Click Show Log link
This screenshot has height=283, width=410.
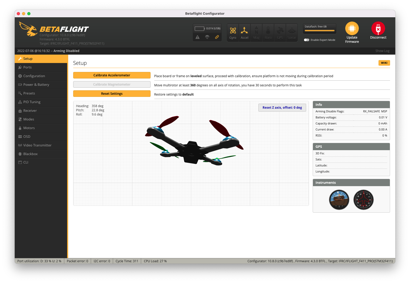coord(382,51)
